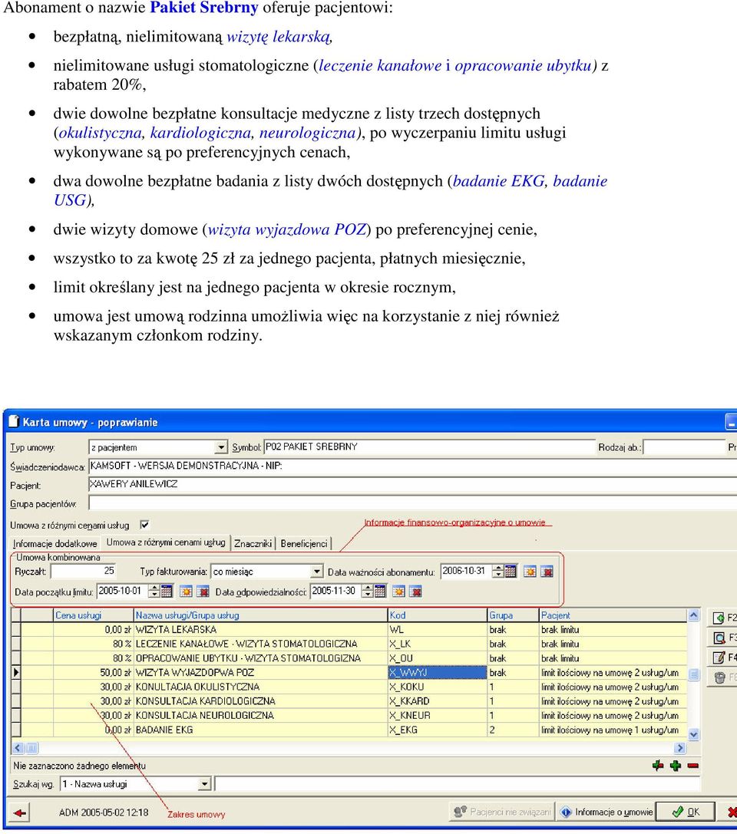
Task: Click the red minus remove icon
Action: click(x=692, y=766)
